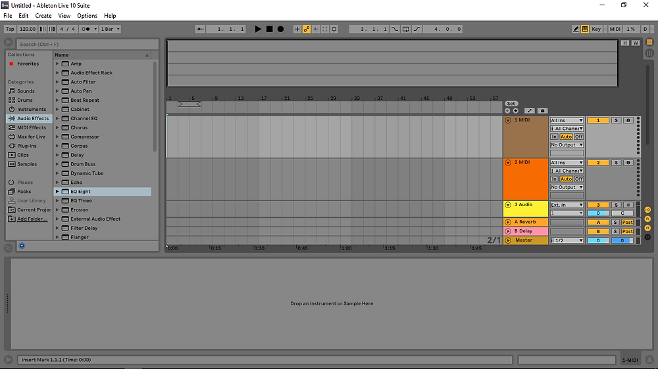Open the metronome settings dropdown arrow
658x369 pixels.
pos(95,29)
